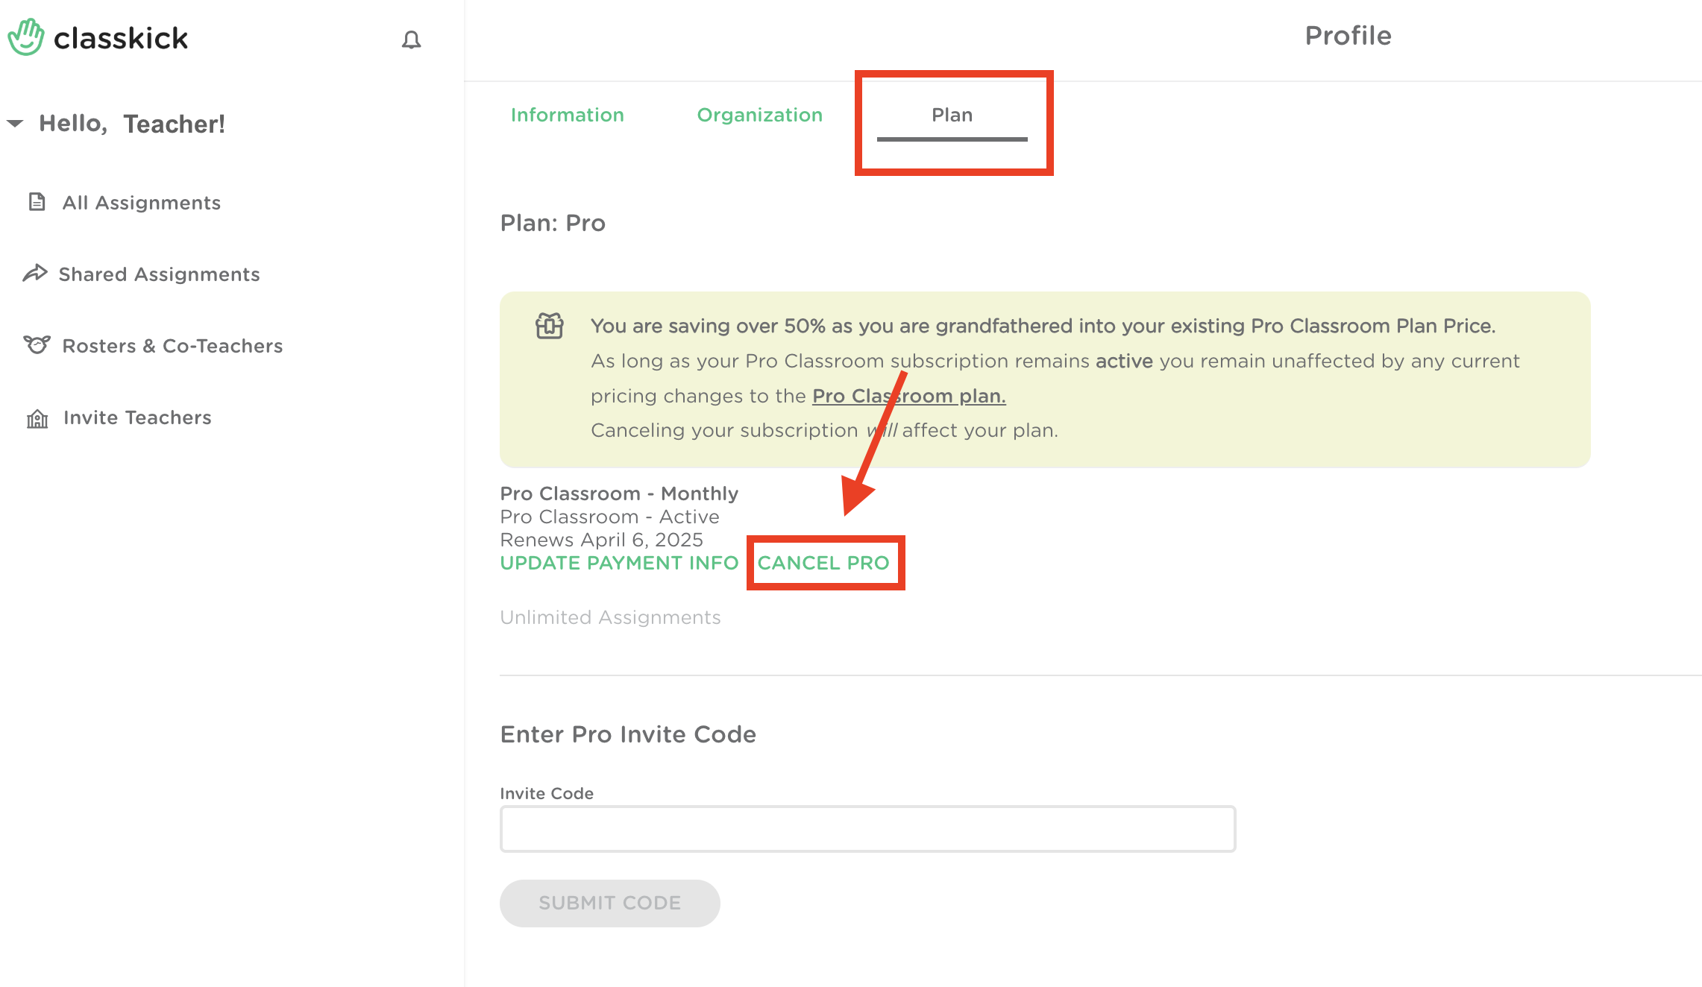Viewport: 1702px width, 987px height.
Task: Follow the Pro Classroom plan link
Action: click(908, 396)
